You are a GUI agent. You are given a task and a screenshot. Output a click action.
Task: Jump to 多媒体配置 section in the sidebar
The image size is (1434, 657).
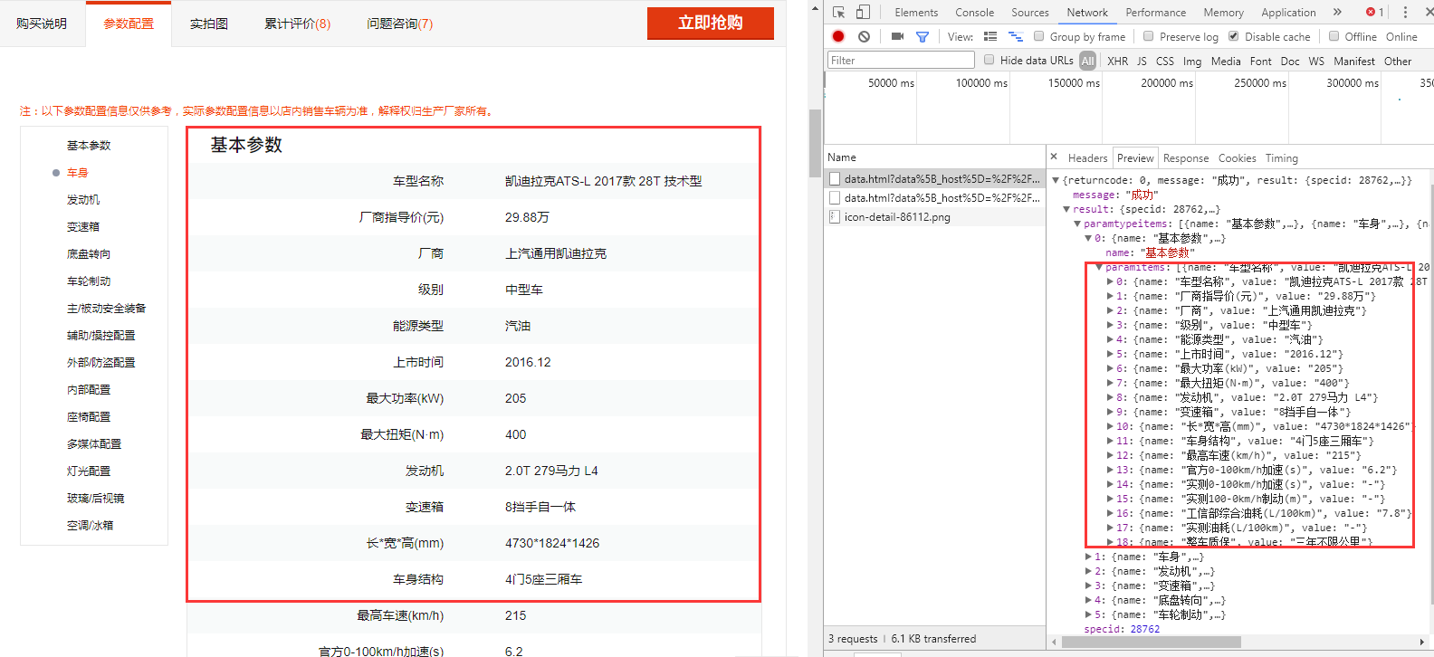[94, 443]
